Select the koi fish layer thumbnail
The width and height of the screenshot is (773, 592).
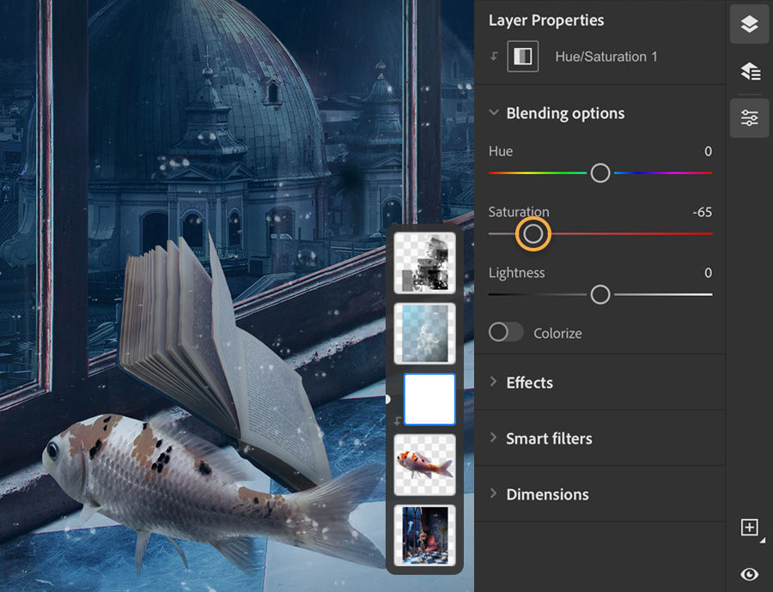(x=424, y=465)
